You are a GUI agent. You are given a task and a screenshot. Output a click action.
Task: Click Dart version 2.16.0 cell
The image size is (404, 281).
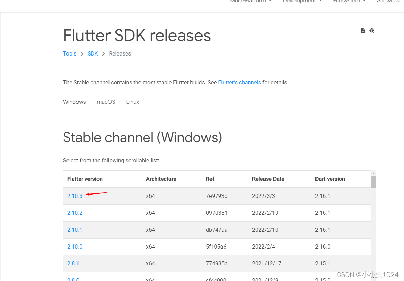[323, 247]
